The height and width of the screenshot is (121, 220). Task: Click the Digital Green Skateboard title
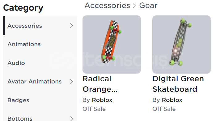pos(178,84)
